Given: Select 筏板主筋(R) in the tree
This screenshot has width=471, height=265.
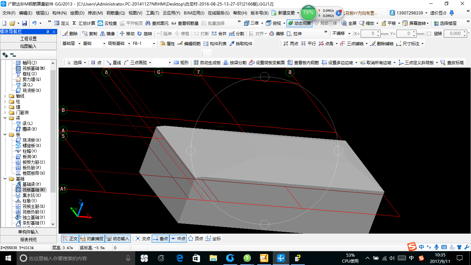Looking at the screenshot, I should 34,206.
